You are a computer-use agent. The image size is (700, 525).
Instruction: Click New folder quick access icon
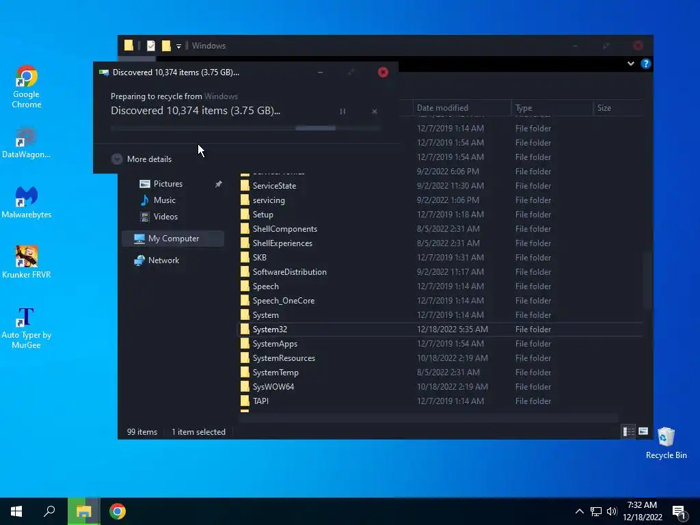166,46
